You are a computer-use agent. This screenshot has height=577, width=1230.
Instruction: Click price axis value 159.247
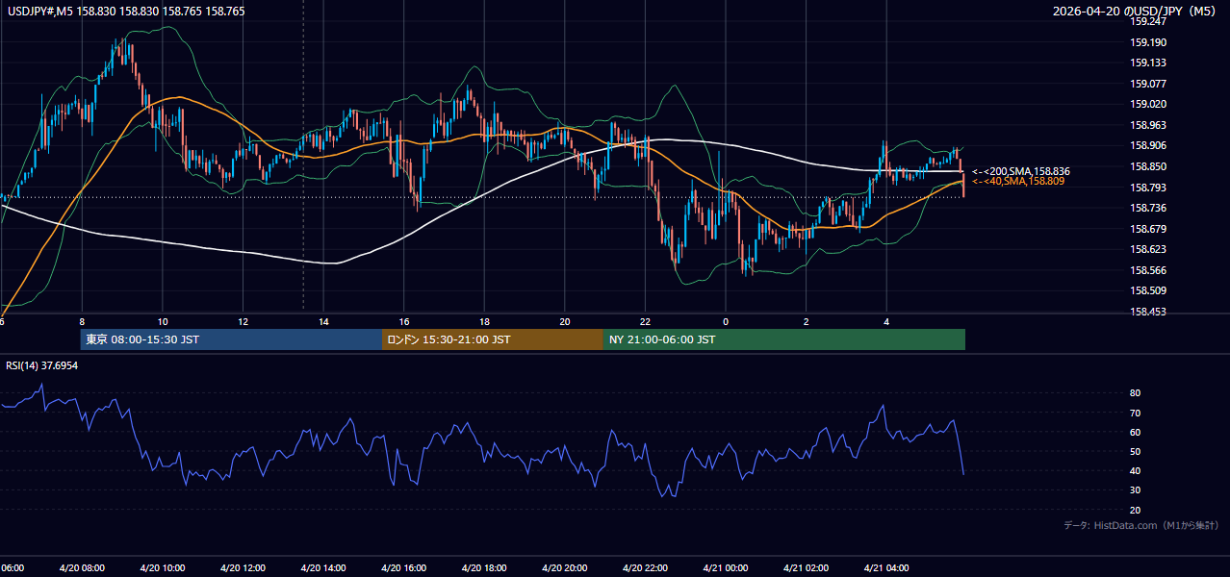pos(1148,21)
